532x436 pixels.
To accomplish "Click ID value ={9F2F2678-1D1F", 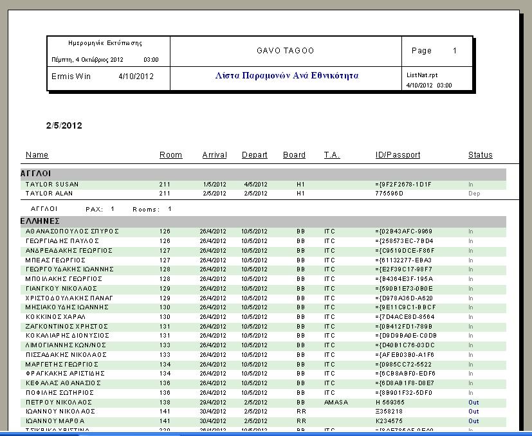I will pyautogui.click(x=403, y=185).
